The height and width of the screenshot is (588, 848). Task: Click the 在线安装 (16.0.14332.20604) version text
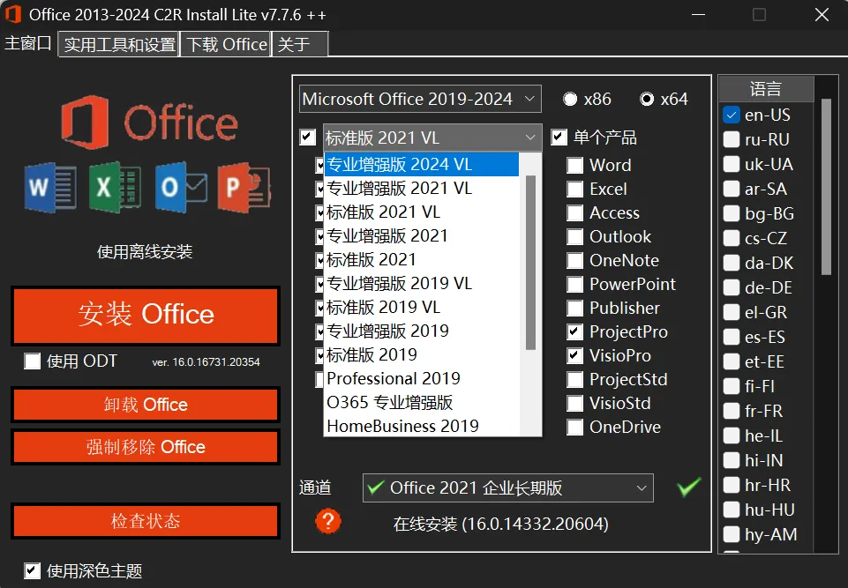[x=501, y=524]
